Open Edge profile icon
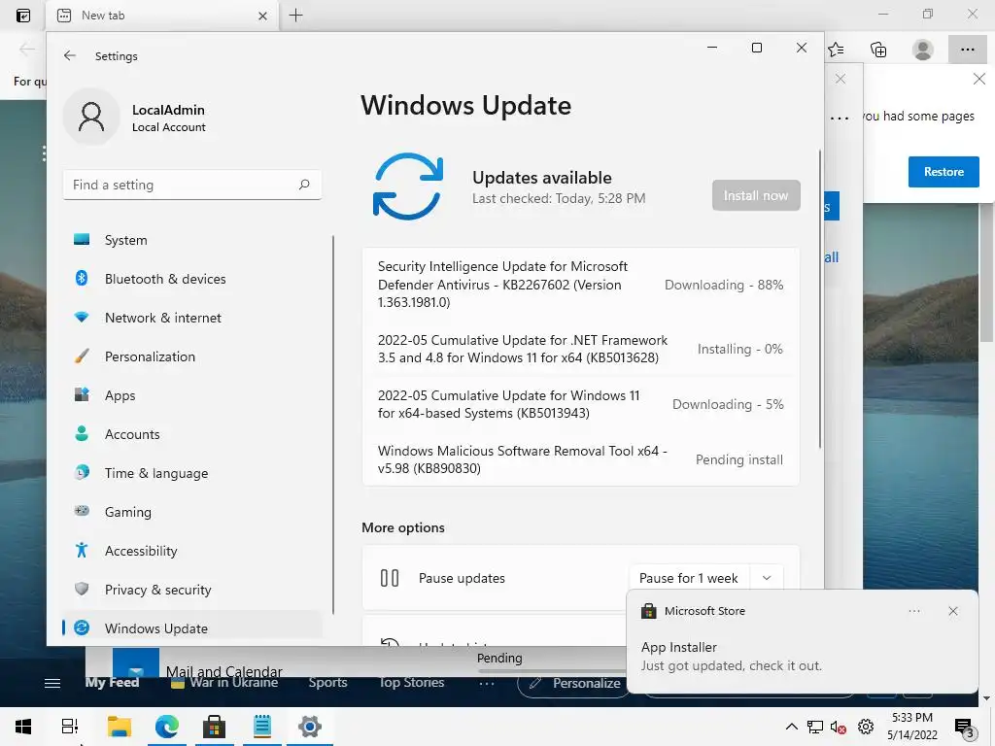 pyautogui.click(x=923, y=50)
